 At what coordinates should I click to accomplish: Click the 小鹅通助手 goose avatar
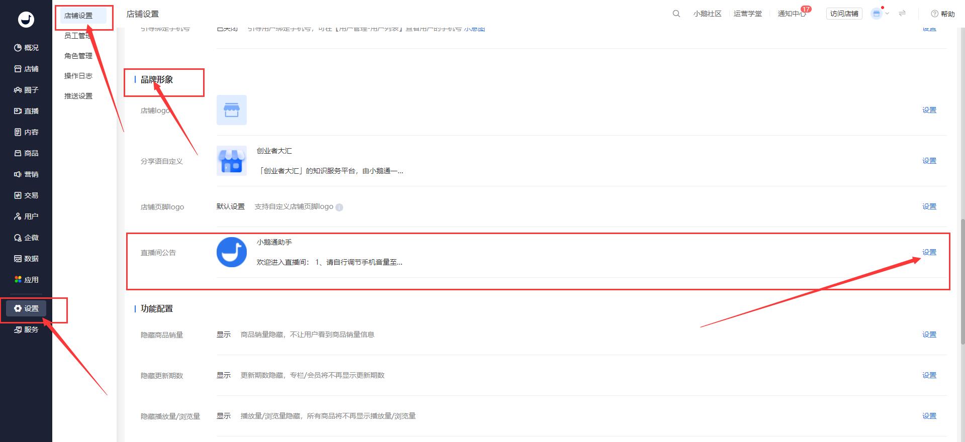coord(231,252)
